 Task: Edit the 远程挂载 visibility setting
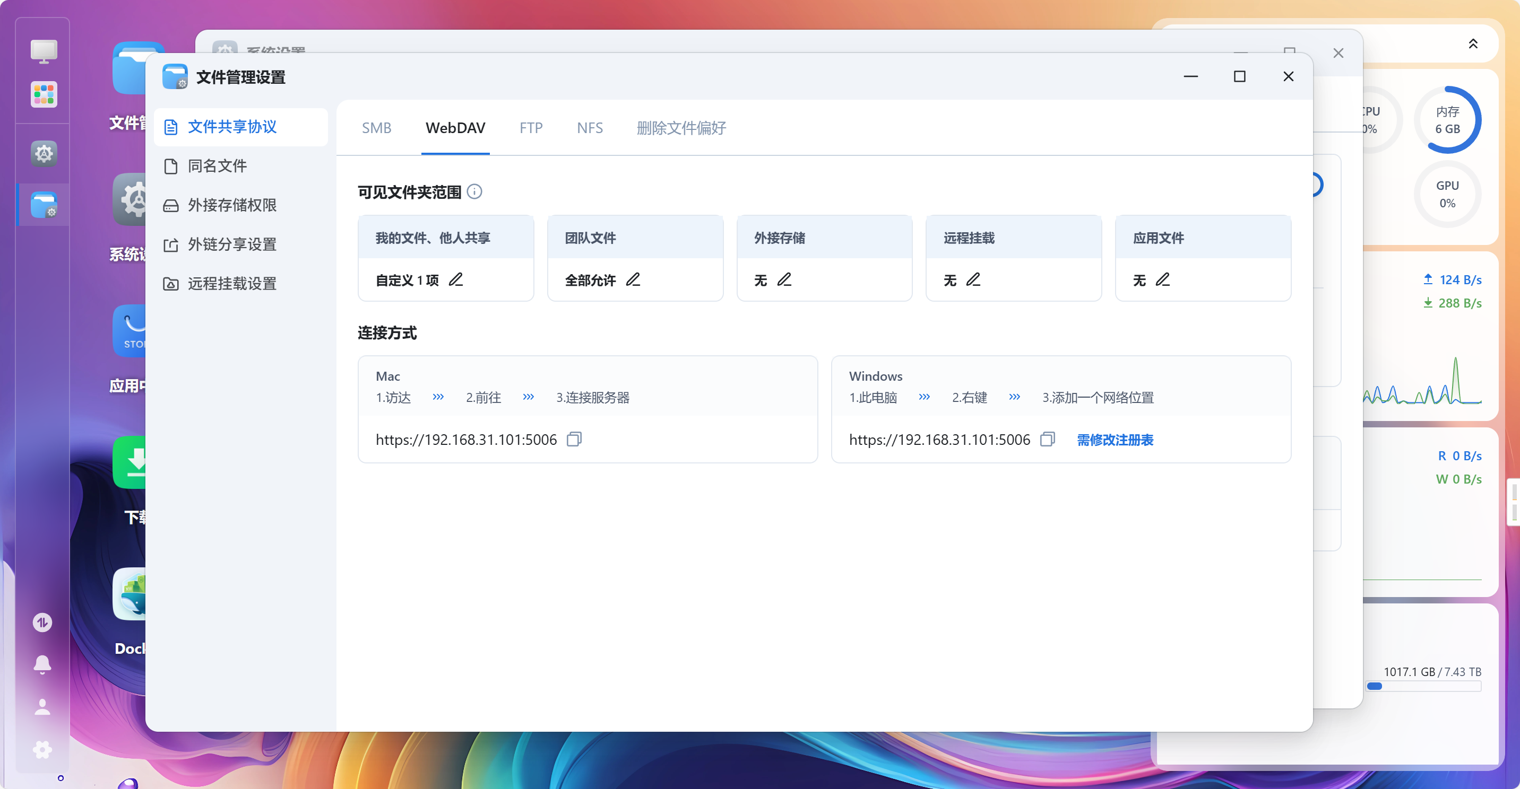pos(973,279)
